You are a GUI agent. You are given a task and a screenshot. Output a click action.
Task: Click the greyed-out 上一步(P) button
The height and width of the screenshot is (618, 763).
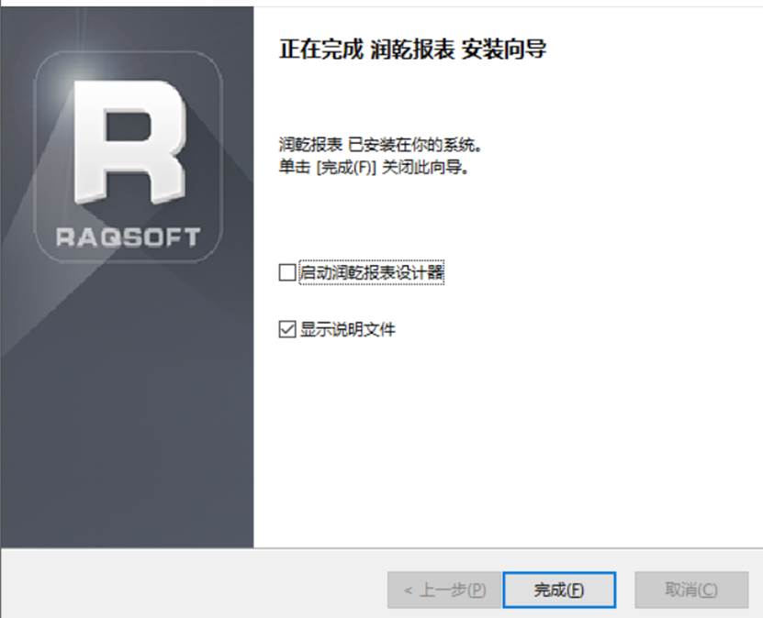444,590
